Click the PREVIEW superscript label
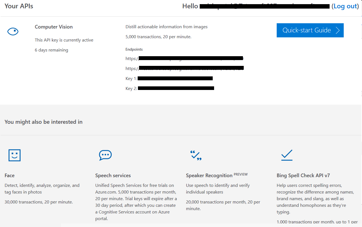Screen dimensions: 362x227 241,174
